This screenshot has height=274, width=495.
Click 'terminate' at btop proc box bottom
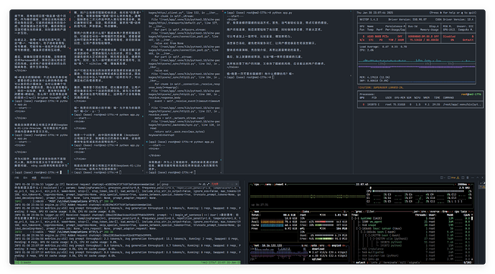(390, 263)
